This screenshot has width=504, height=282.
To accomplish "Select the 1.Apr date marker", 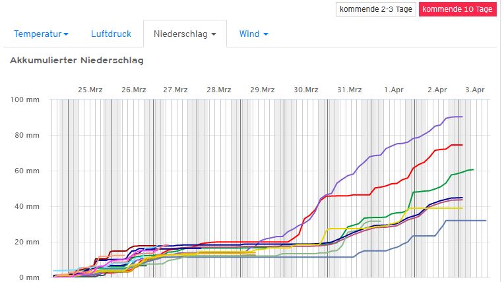I will click(394, 90).
